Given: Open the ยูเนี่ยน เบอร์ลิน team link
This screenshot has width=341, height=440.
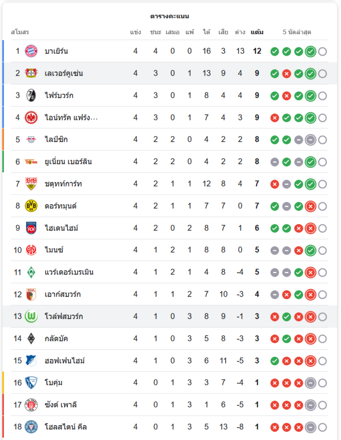Looking at the screenshot, I should [x=68, y=162].
